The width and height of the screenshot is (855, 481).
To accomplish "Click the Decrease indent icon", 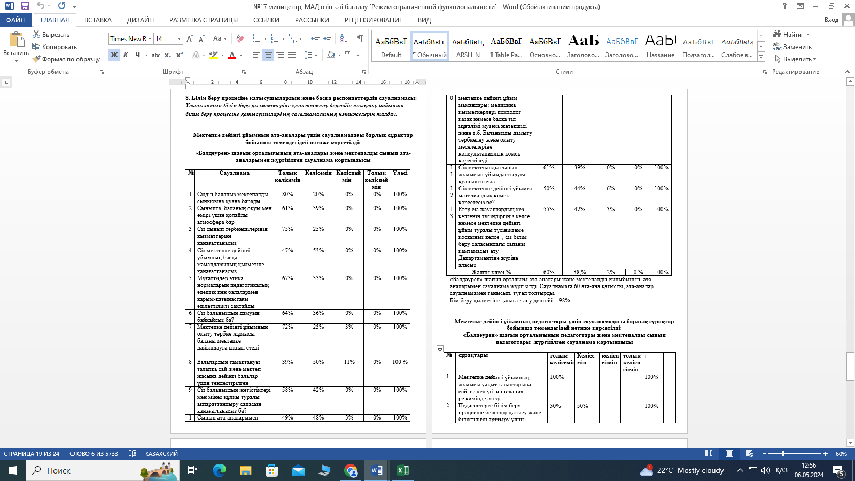I will tap(315, 38).
